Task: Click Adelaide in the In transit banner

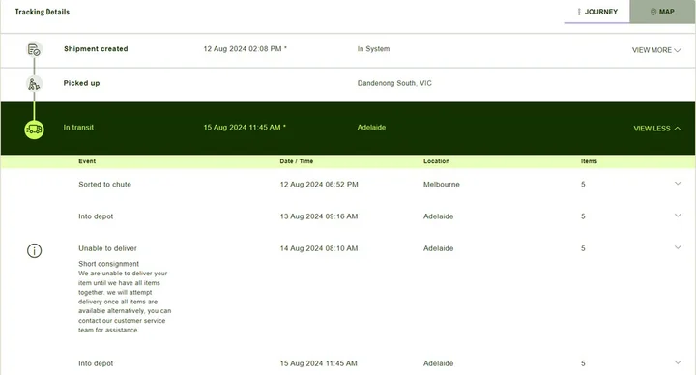Action: pyautogui.click(x=371, y=128)
